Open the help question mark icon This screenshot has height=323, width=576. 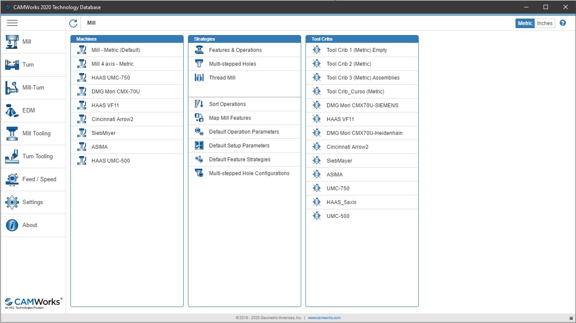click(563, 23)
